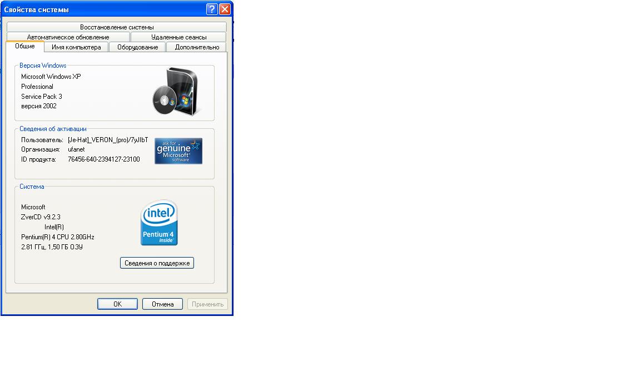Confirm with the OK button
This screenshot has height=372, width=641.
(x=117, y=304)
